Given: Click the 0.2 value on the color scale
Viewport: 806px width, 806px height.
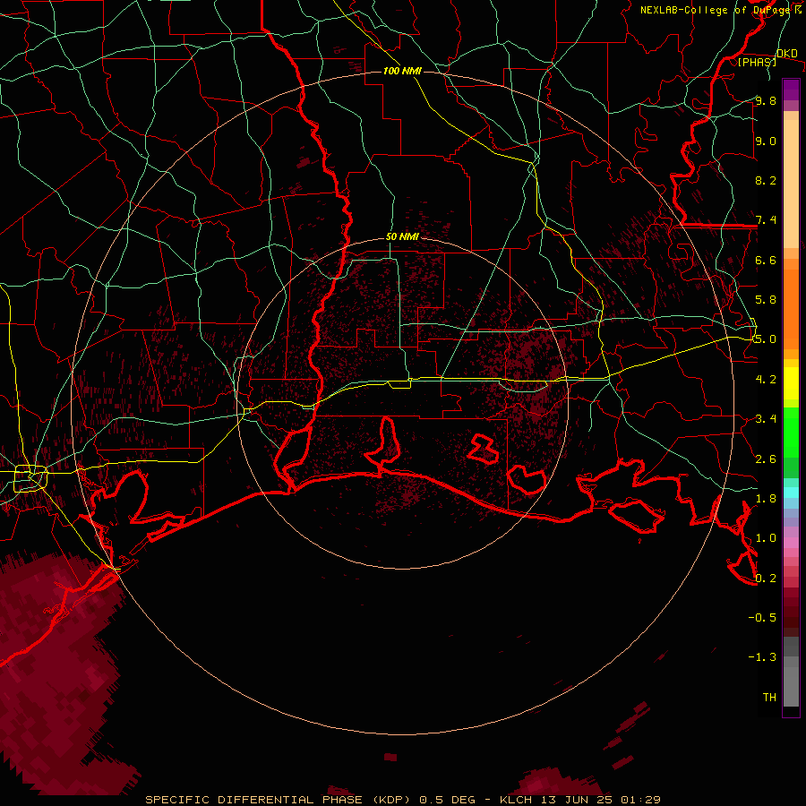Looking at the screenshot, I should pyautogui.click(x=766, y=579).
